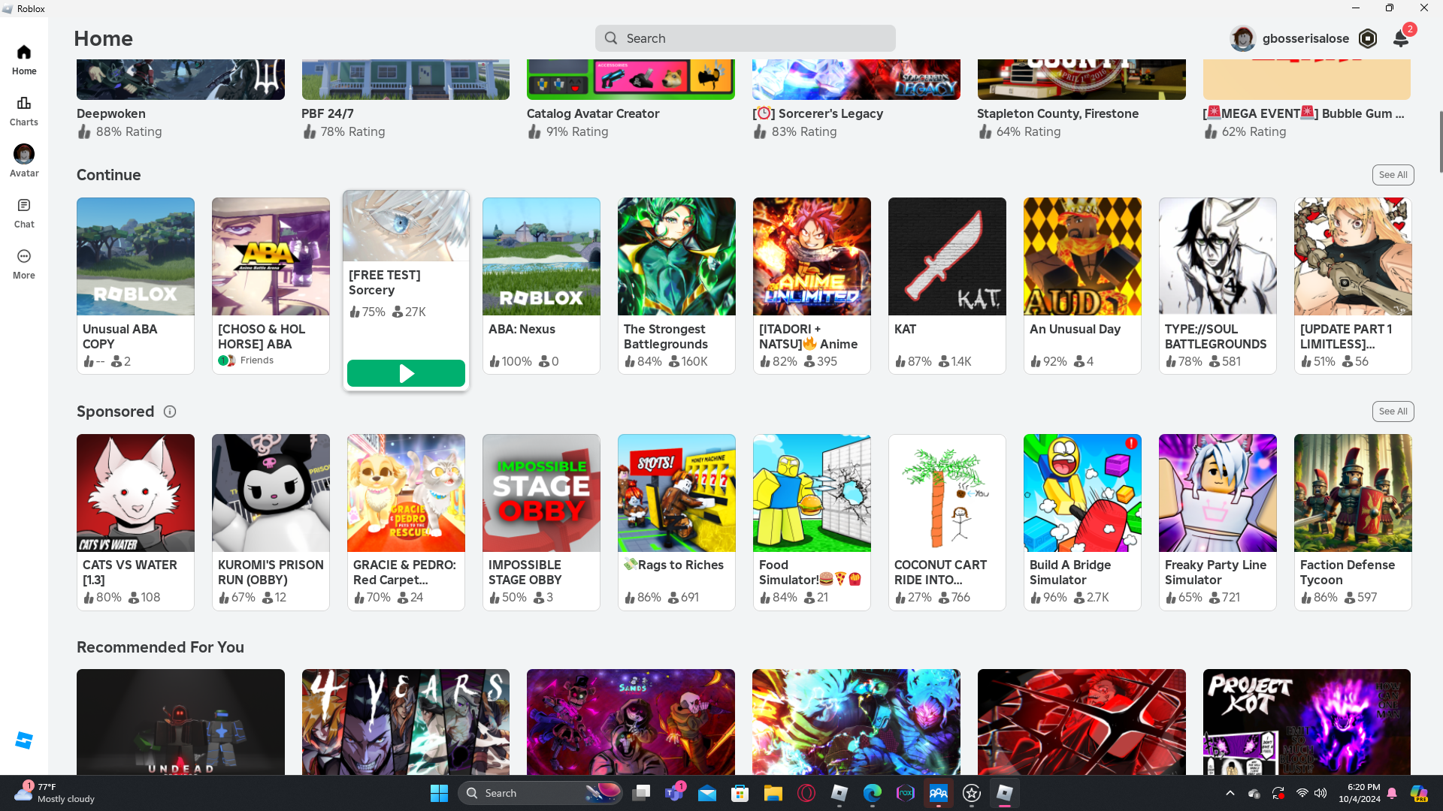
Task: Open Chat from the sidebar
Action: (x=24, y=213)
